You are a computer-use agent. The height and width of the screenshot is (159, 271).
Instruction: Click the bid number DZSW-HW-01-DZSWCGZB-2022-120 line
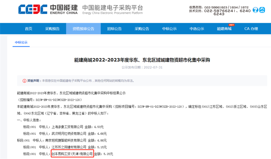[x=49, y=100]
